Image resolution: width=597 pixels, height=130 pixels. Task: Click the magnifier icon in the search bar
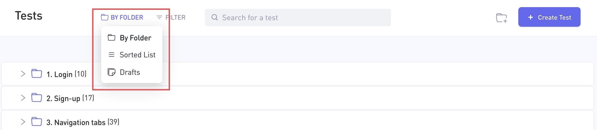tap(215, 17)
